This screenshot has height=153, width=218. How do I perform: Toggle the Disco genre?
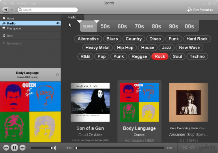(x=155, y=39)
